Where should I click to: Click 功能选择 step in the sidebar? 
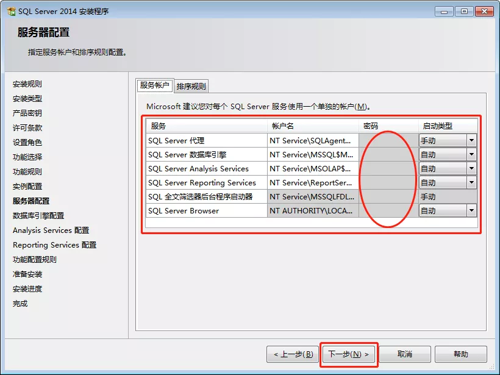point(27,157)
